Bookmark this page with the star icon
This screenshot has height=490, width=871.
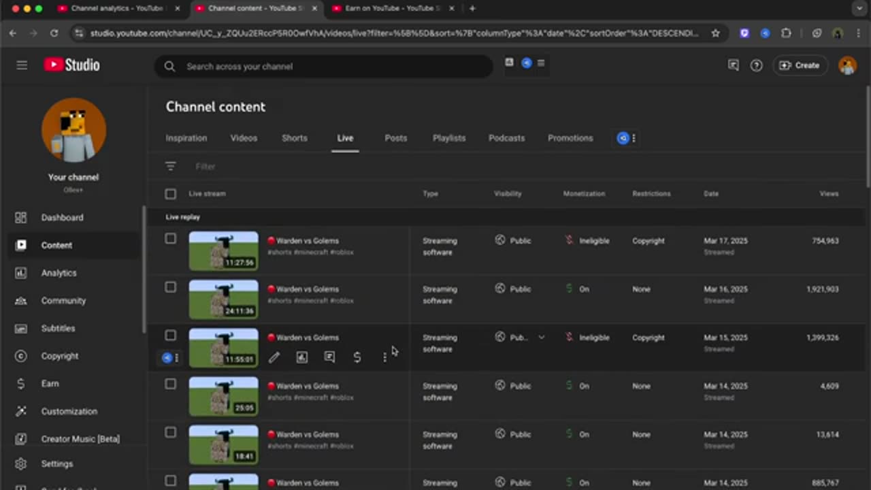[715, 33]
